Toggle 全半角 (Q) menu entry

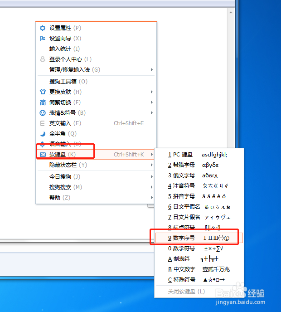tap(96, 134)
